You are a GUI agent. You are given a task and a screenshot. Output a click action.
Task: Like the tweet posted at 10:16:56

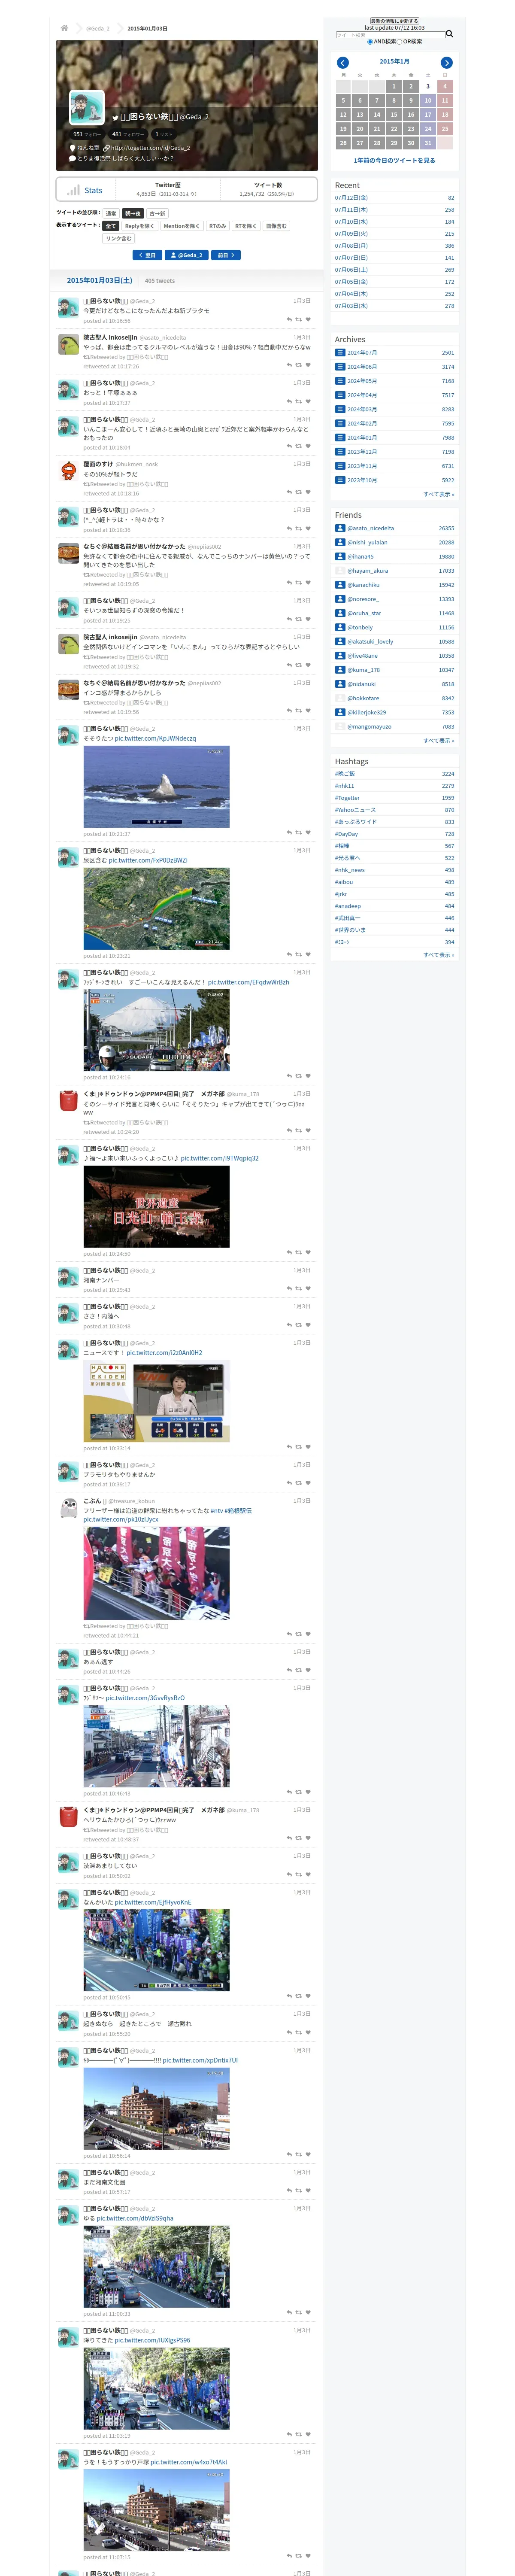click(x=308, y=320)
